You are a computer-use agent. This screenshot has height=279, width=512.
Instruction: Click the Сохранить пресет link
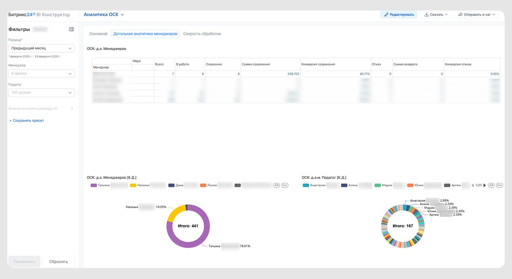27,121
